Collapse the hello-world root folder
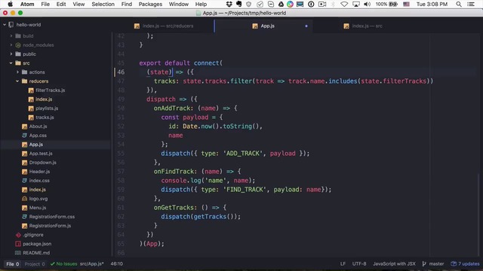This screenshot has height=271, width=483. 5,25
